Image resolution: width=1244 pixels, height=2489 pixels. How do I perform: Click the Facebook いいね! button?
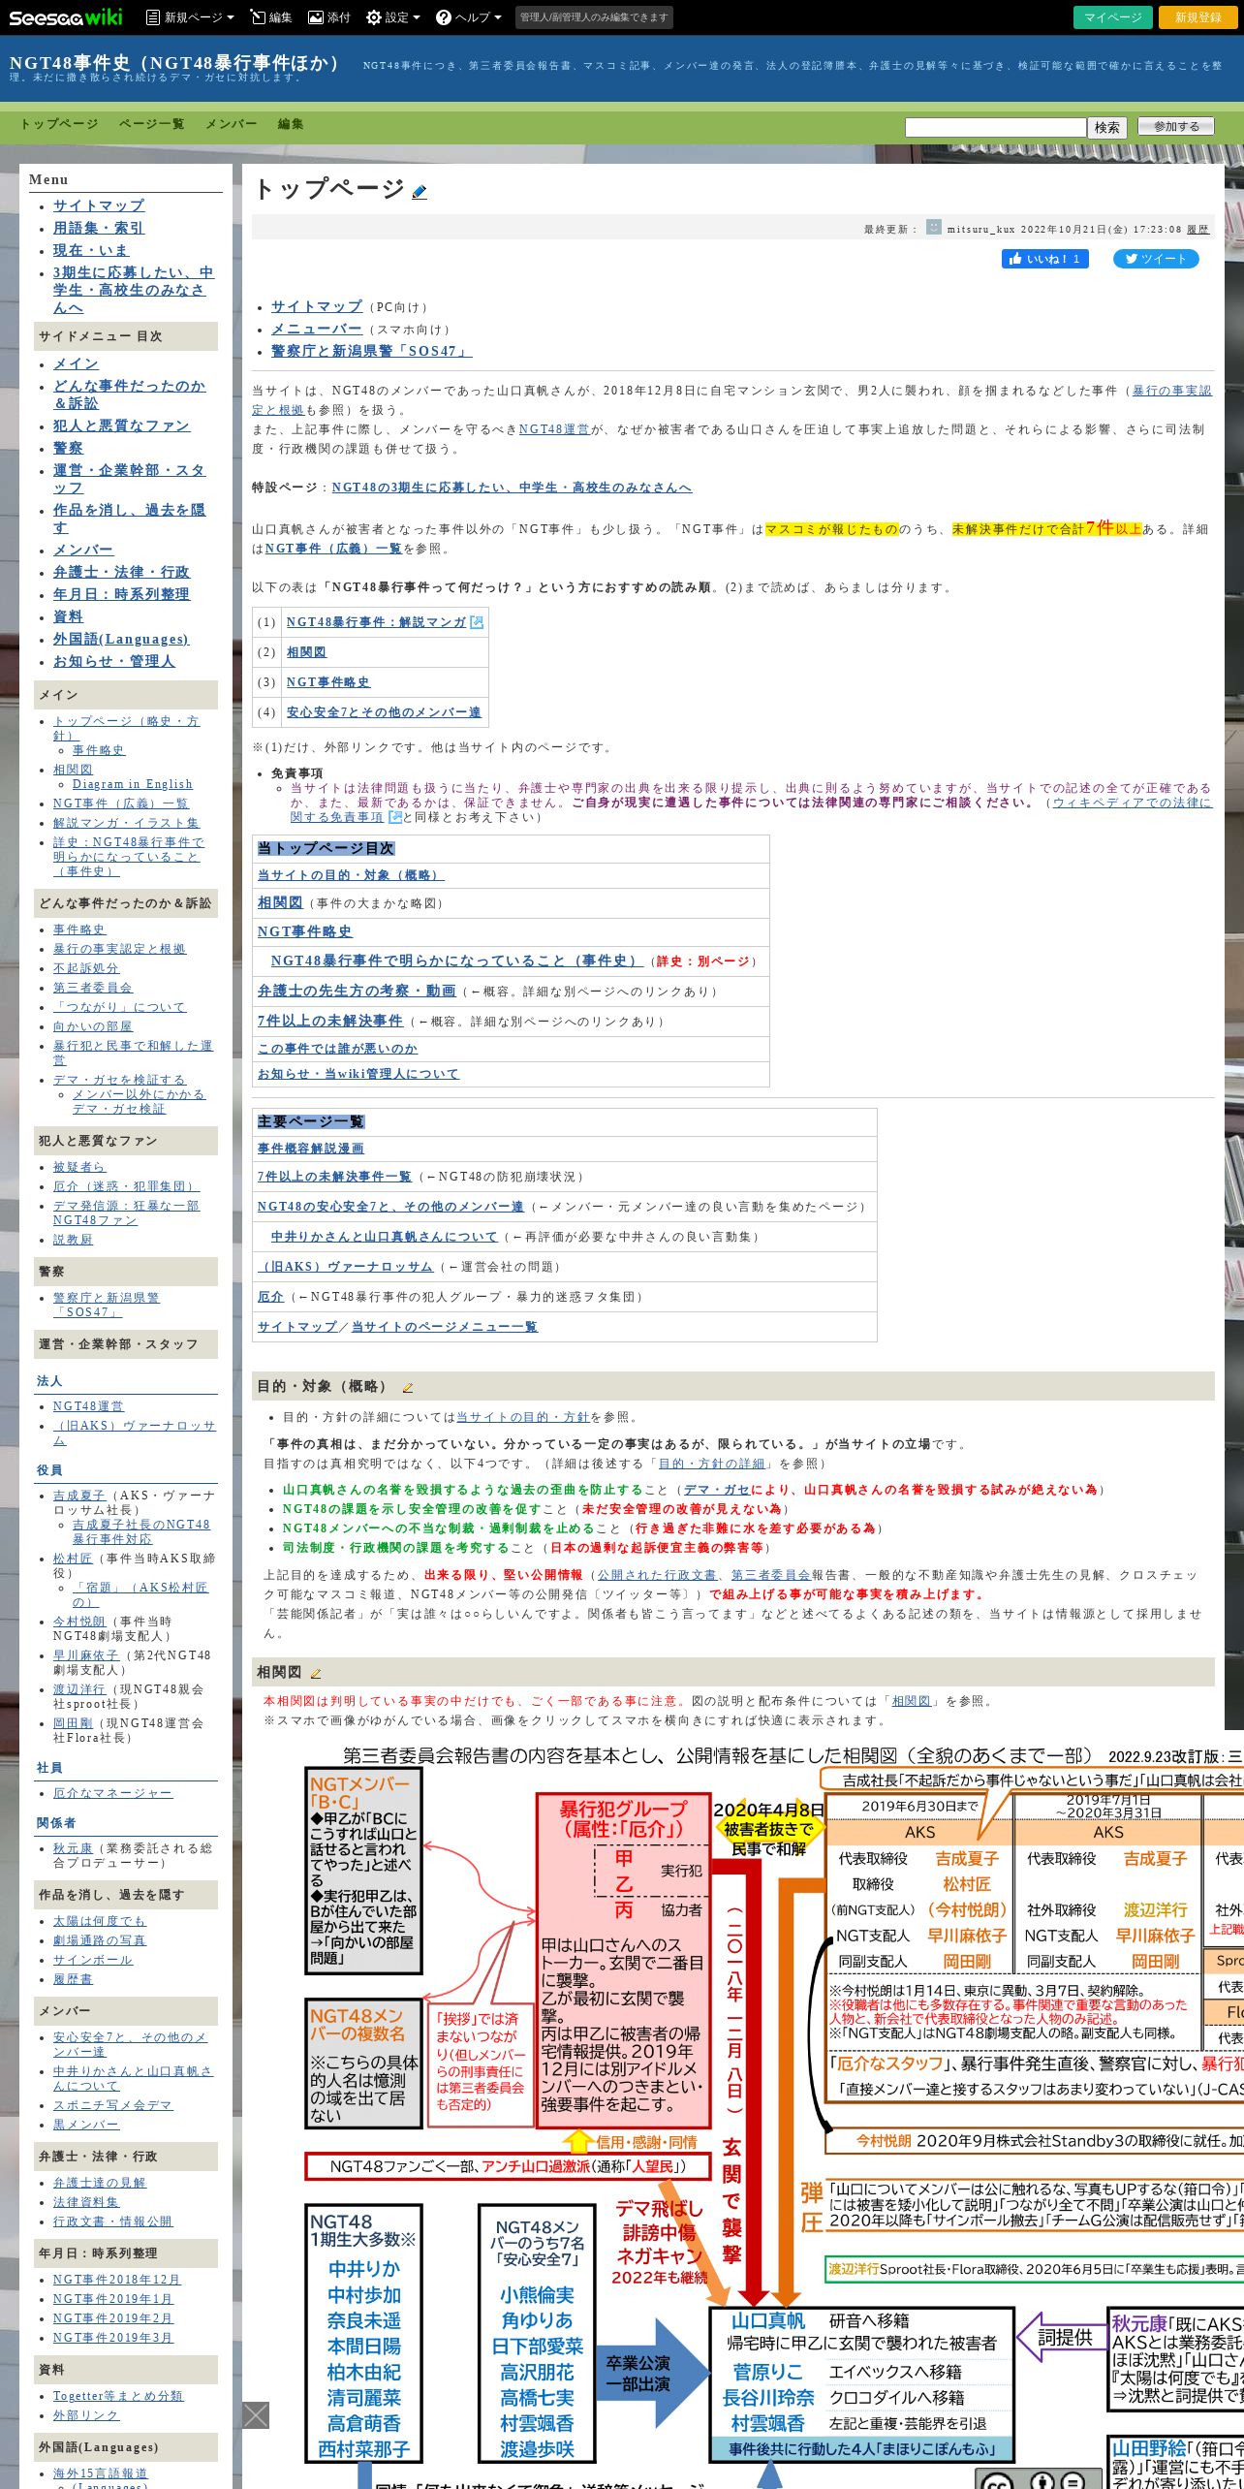(1045, 259)
